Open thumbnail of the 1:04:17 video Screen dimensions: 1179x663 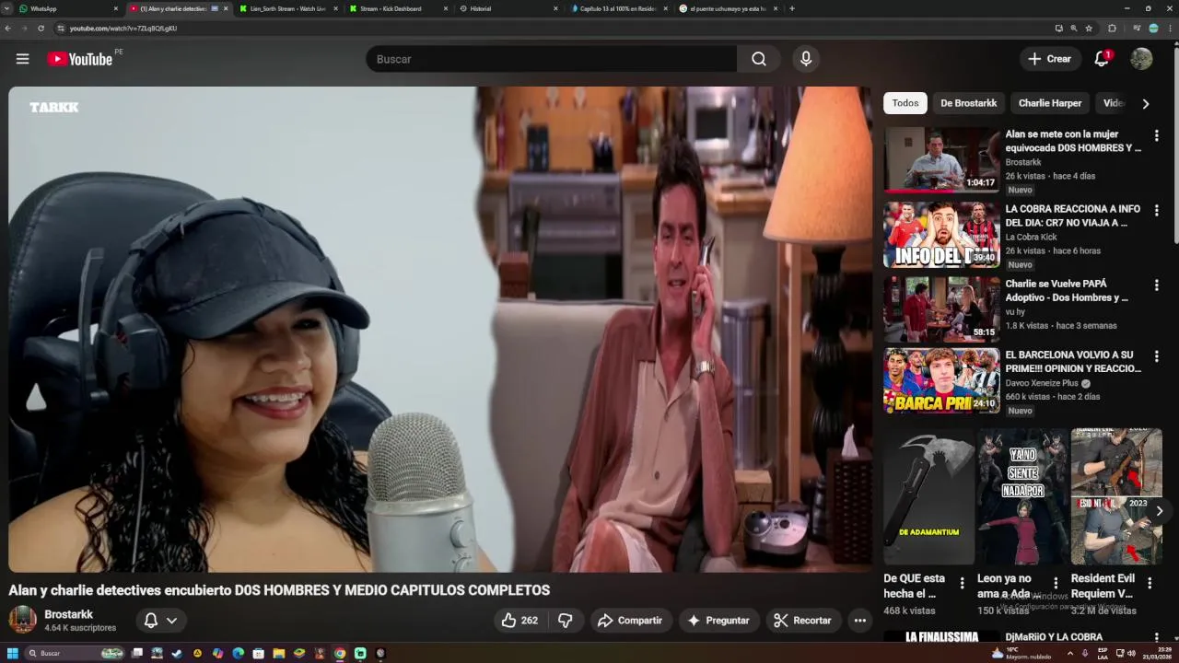(941, 159)
